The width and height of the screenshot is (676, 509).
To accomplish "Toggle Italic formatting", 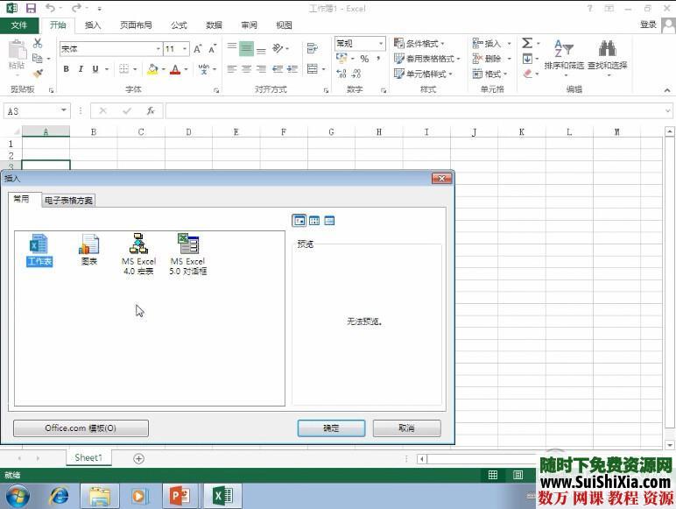I will pyautogui.click(x=81, y=69).
